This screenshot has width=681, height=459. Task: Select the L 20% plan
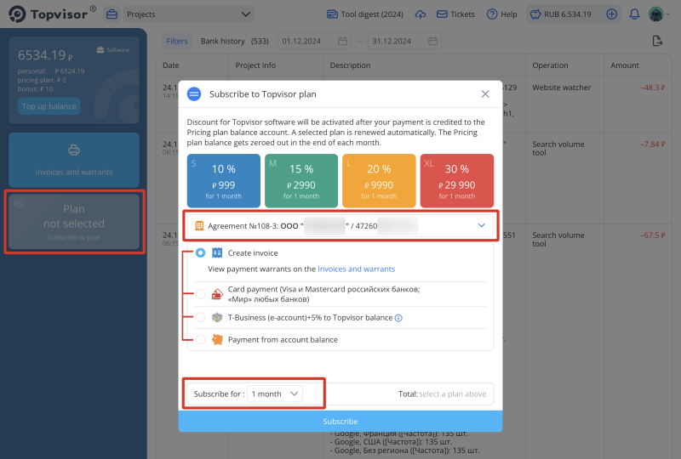pos(379,181)
